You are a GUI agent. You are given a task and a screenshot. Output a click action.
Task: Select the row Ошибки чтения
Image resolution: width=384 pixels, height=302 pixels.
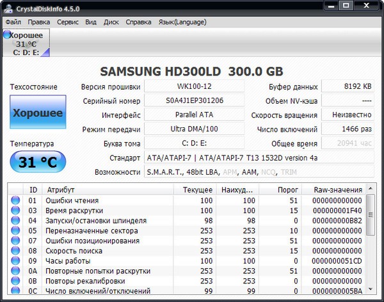pos(187,200)
